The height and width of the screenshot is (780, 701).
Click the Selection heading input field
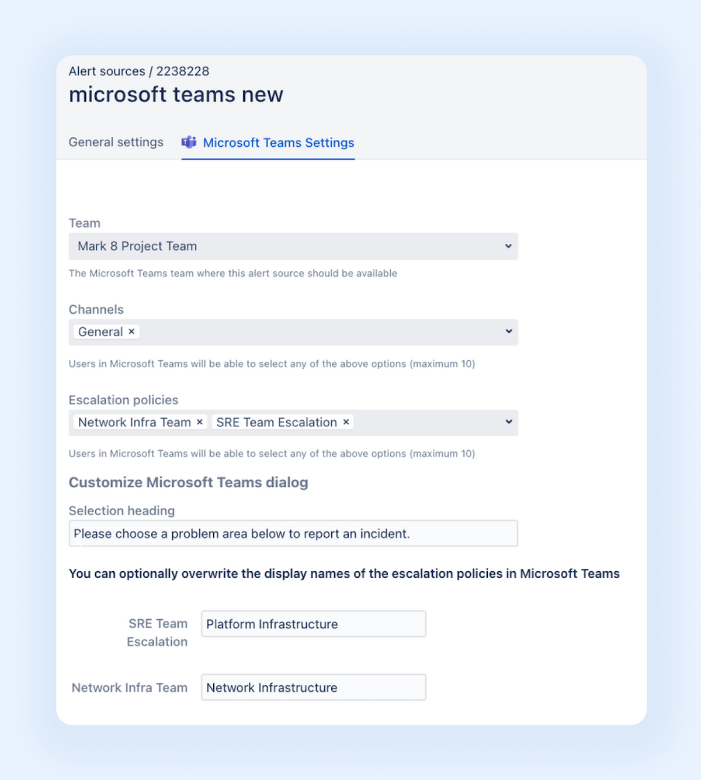coord(293,533)
